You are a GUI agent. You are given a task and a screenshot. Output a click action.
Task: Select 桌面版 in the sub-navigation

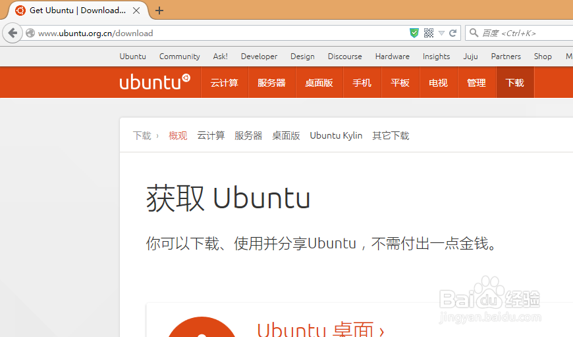click(286, 135)
